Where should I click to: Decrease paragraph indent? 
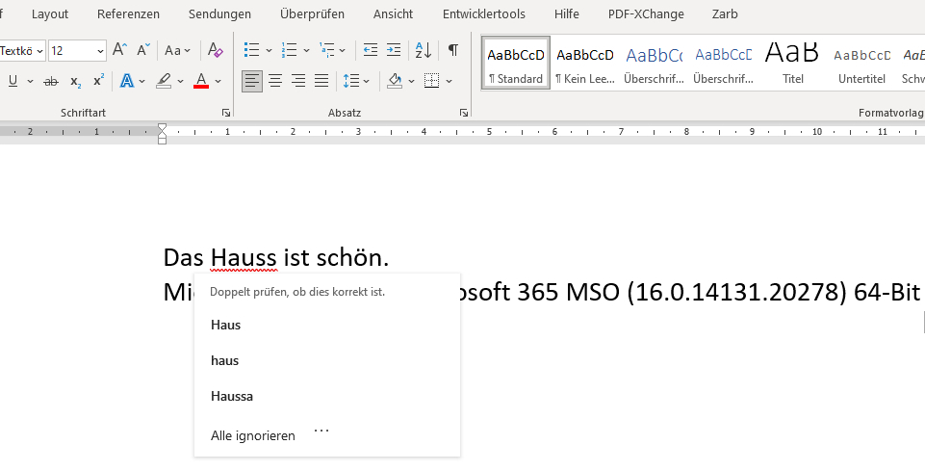pos(371,49)
